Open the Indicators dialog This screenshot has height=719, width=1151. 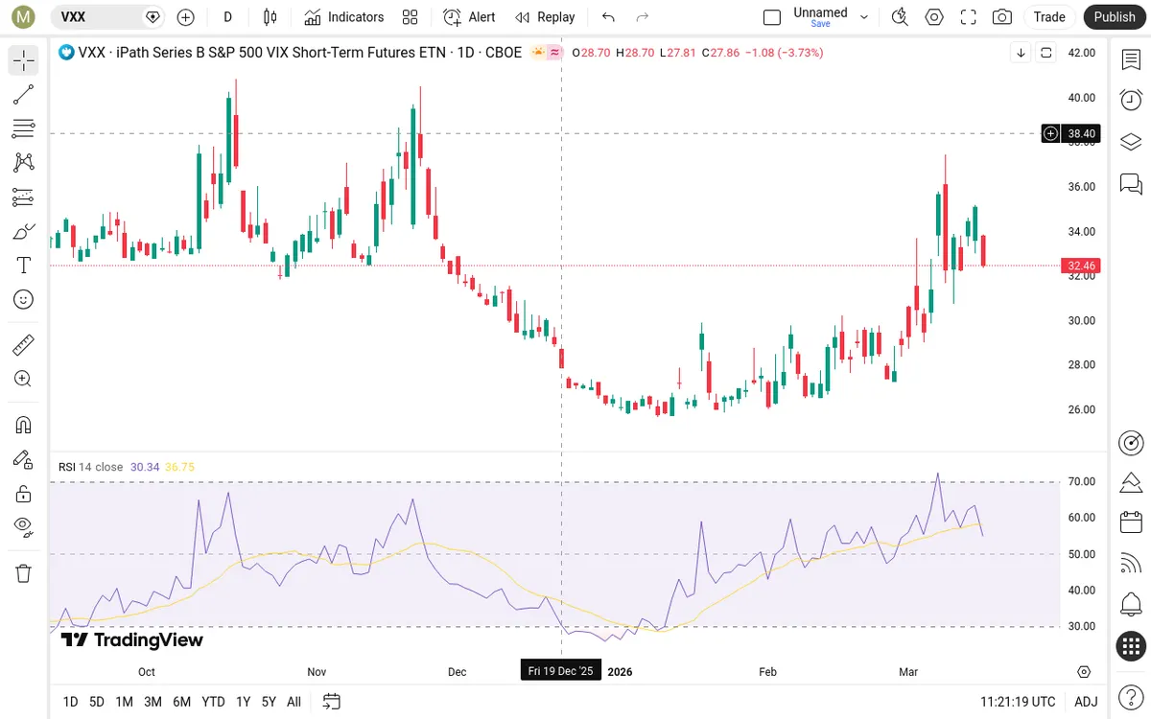(344, 17)
